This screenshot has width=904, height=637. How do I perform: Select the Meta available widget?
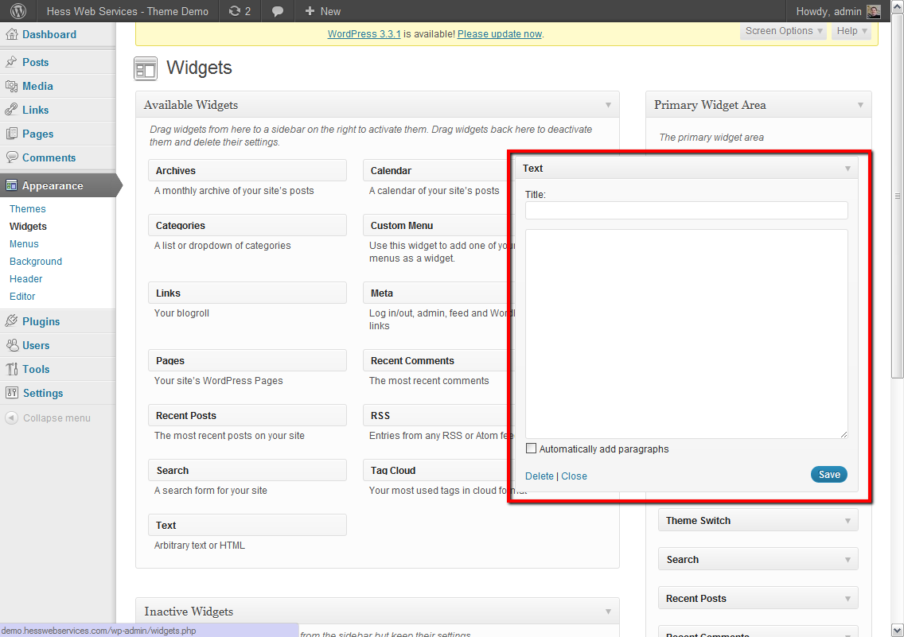coord(438,293)
